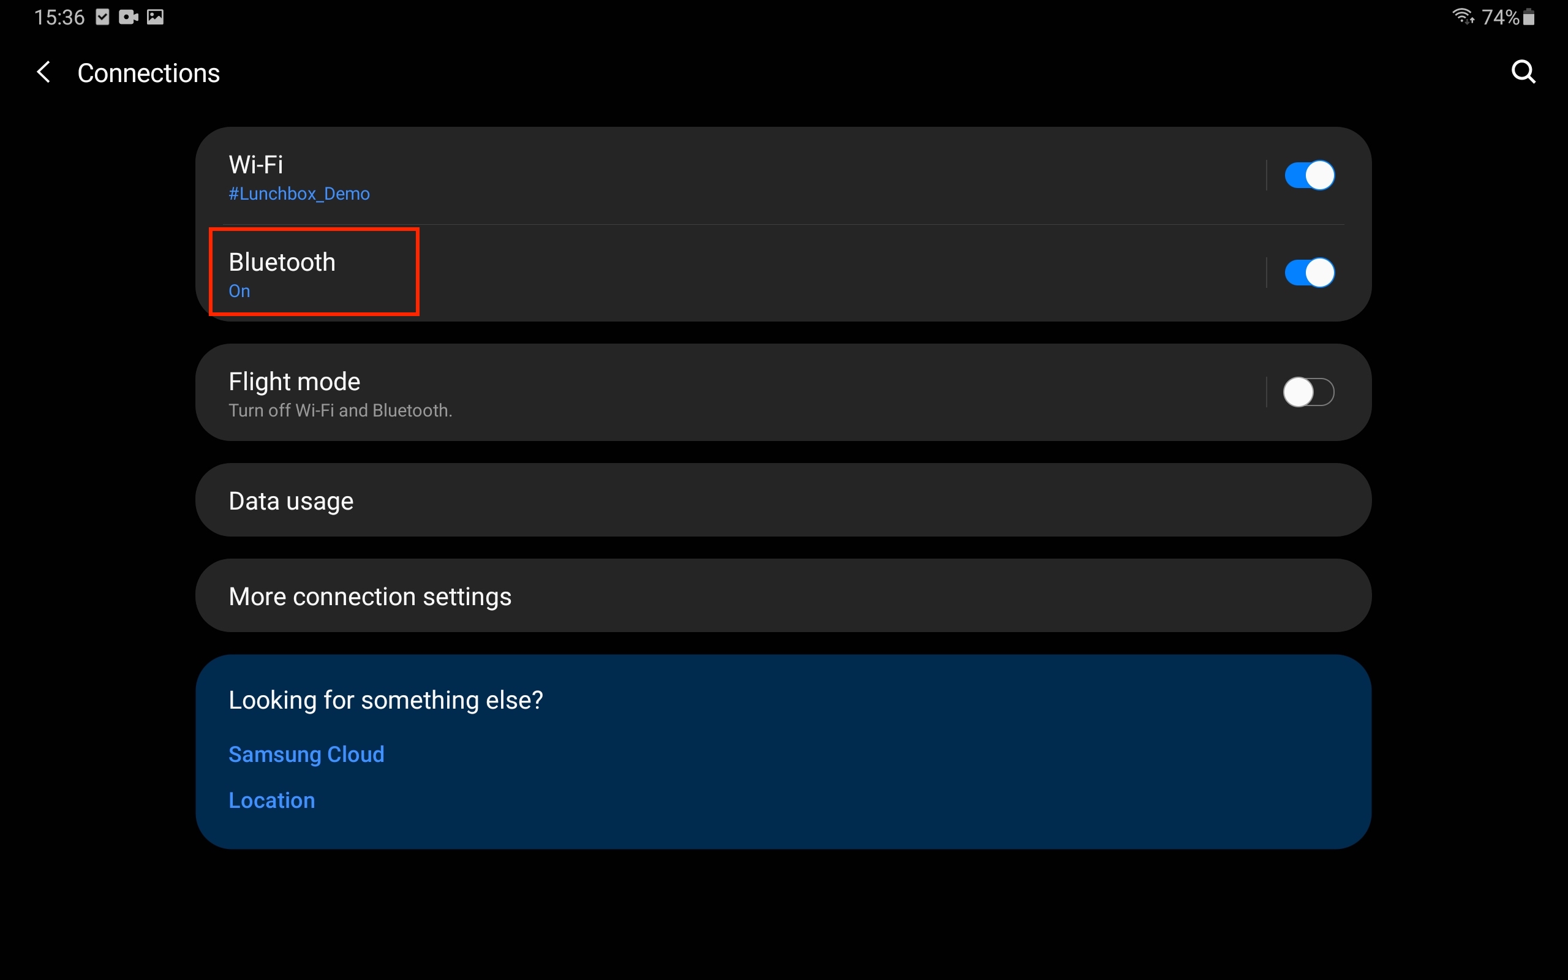
Task: Tap the Wi-Fi status bar icon
Action: point(1462,16)
